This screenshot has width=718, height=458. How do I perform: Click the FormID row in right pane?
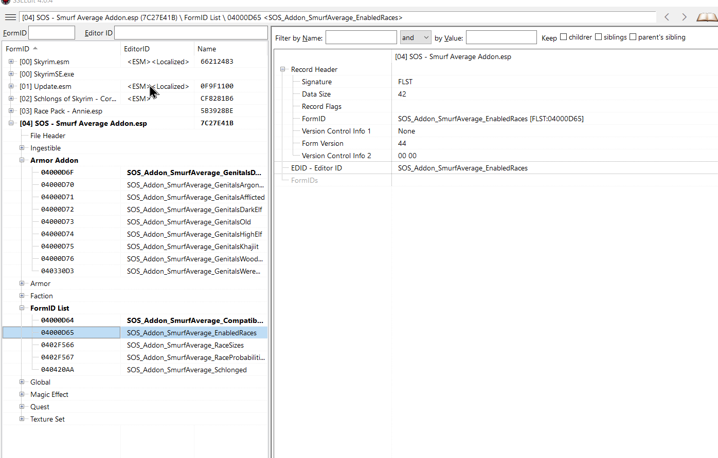[496, 119]
